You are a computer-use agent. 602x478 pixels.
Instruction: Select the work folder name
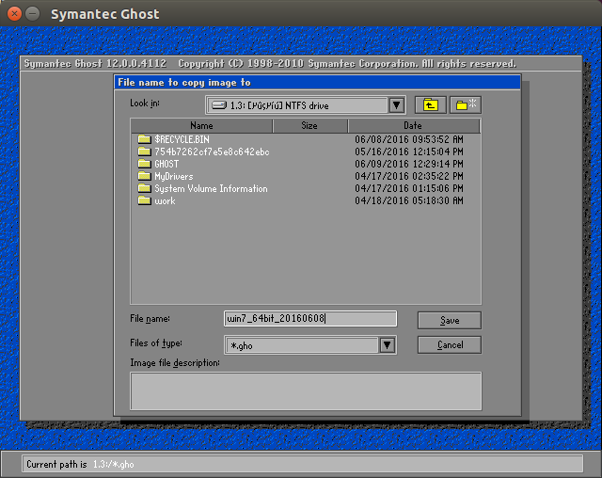pyautogui.click(x=166, y=200)
